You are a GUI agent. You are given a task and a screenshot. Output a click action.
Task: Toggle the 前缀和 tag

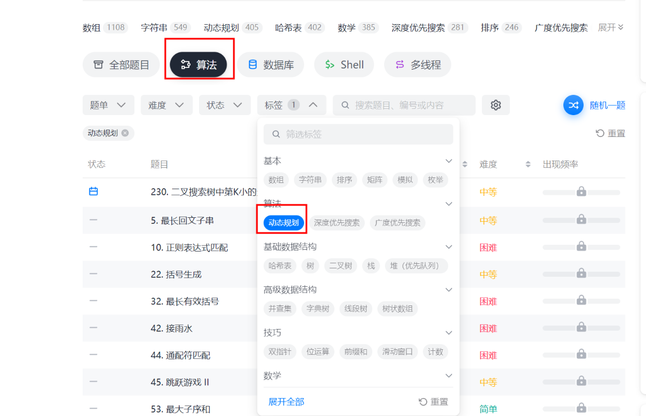[x=355, y=352]
